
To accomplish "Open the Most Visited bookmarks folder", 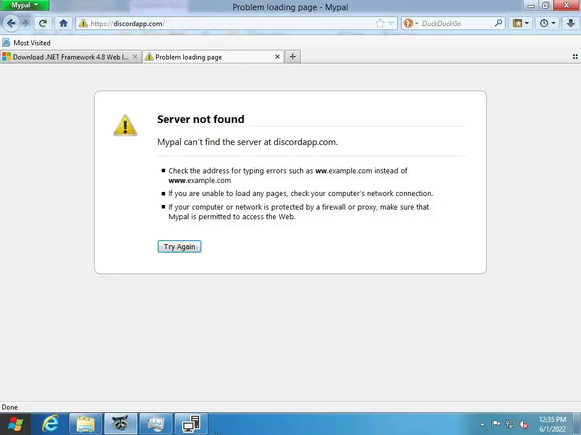I will (x=27, y=43).
